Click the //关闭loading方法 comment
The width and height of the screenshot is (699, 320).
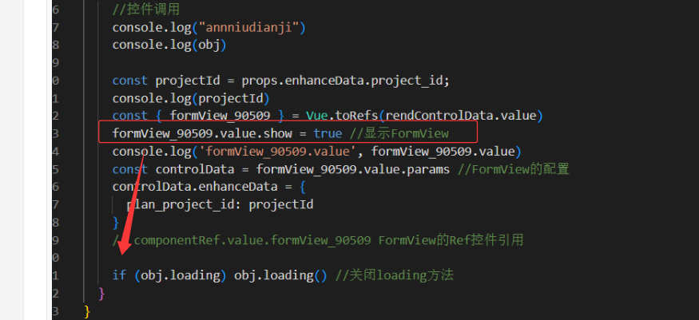tap(394, 276)
